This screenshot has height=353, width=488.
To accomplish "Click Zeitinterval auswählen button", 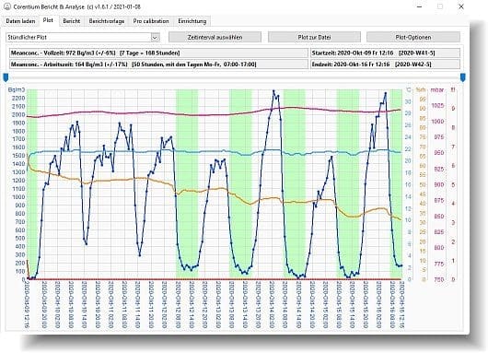I will pyautogui.click(x=215, y=38).
